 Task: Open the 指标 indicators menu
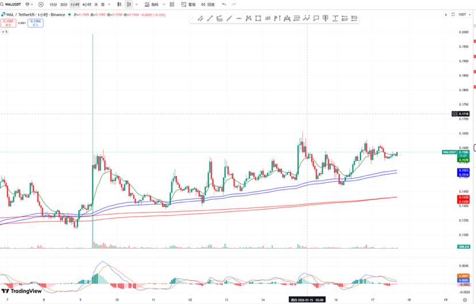click(152, 5)
